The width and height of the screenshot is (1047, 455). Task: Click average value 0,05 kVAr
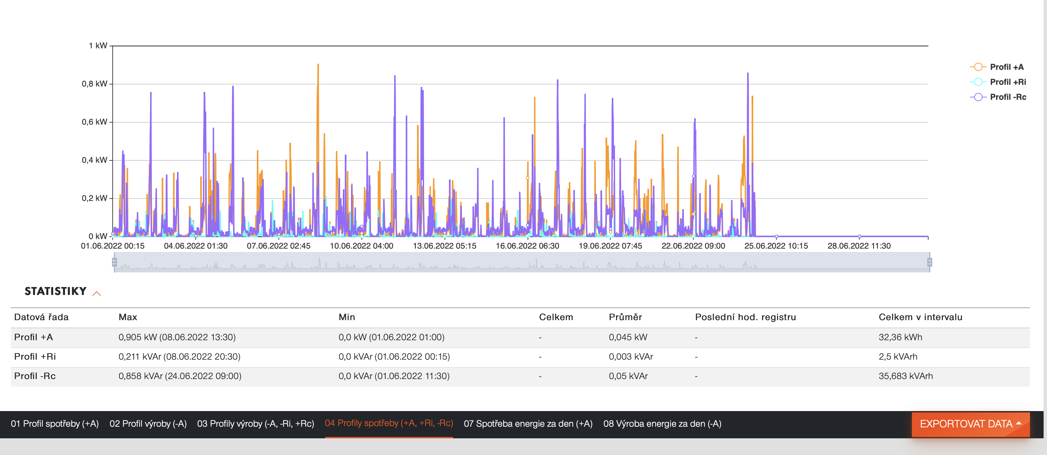click(628, 376)
